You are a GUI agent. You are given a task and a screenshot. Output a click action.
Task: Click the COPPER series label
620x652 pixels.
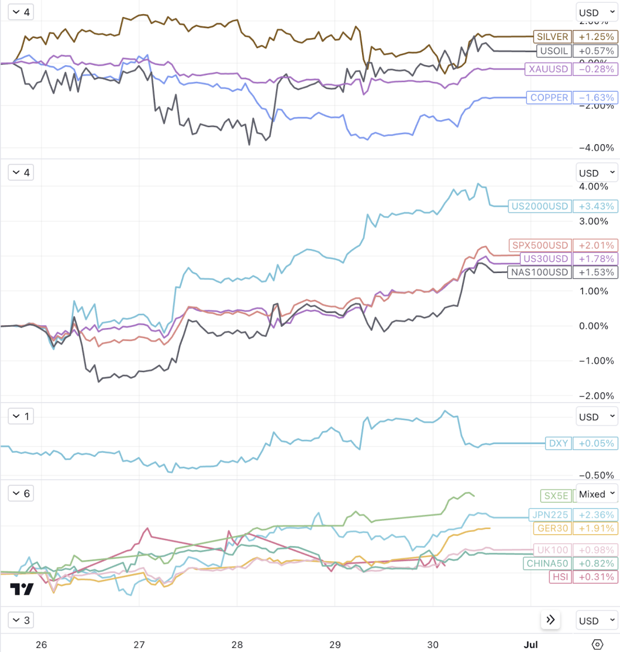click(x=549, y=97)
